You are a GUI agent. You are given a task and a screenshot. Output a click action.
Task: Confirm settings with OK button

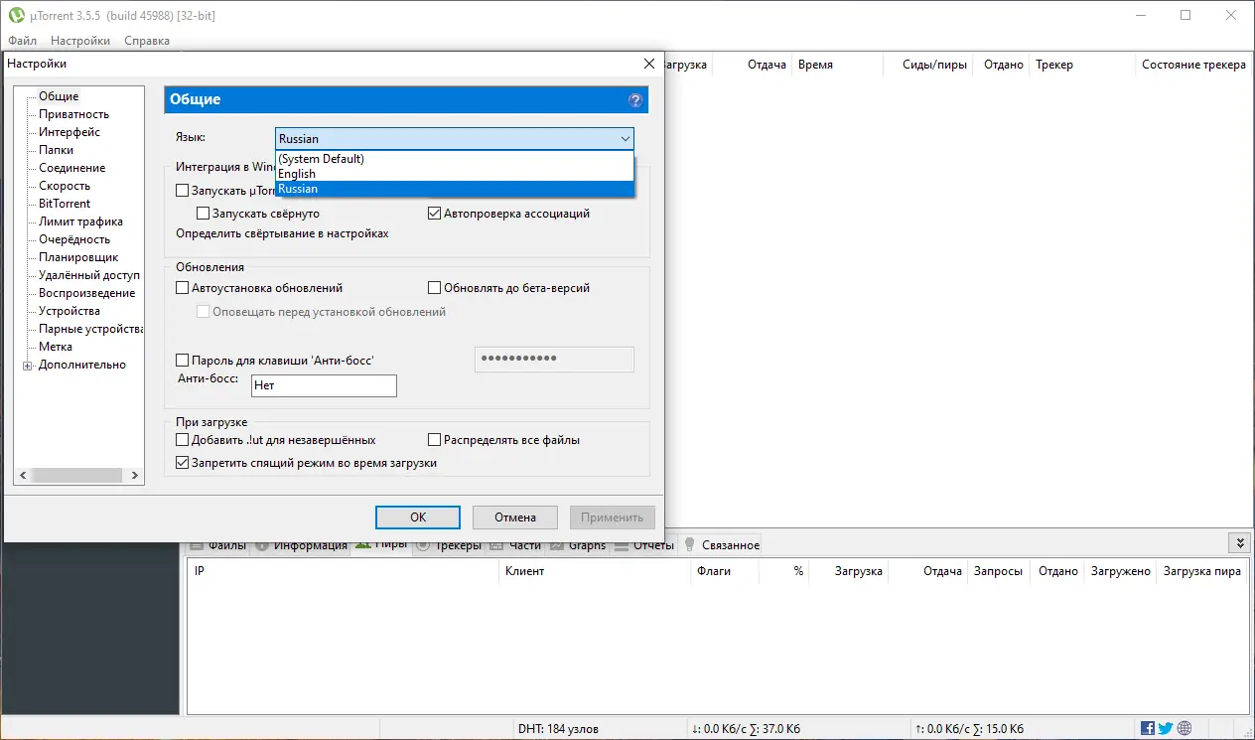pos(418,517)
